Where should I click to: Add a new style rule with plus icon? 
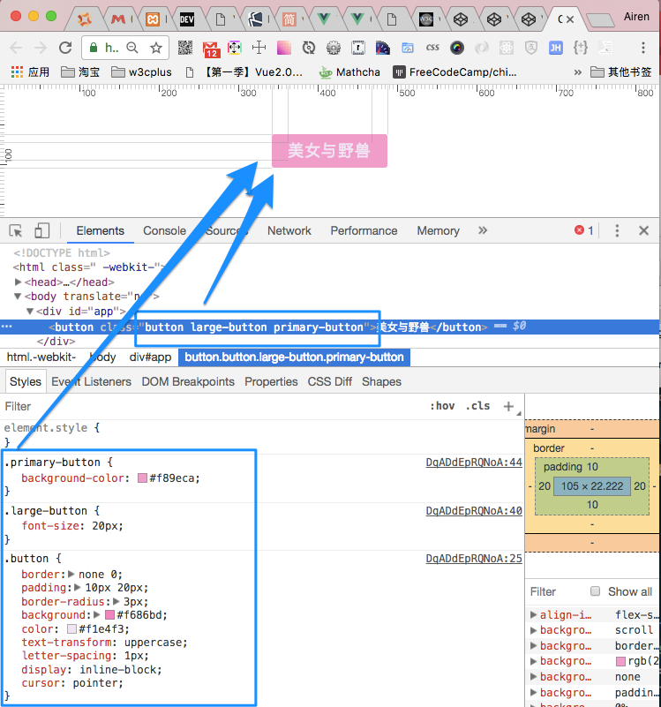[x=508, y=406]
